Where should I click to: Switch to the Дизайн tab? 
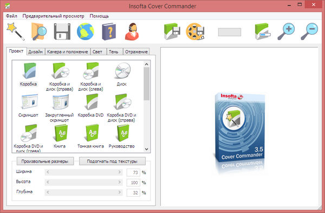click(35, 52)
